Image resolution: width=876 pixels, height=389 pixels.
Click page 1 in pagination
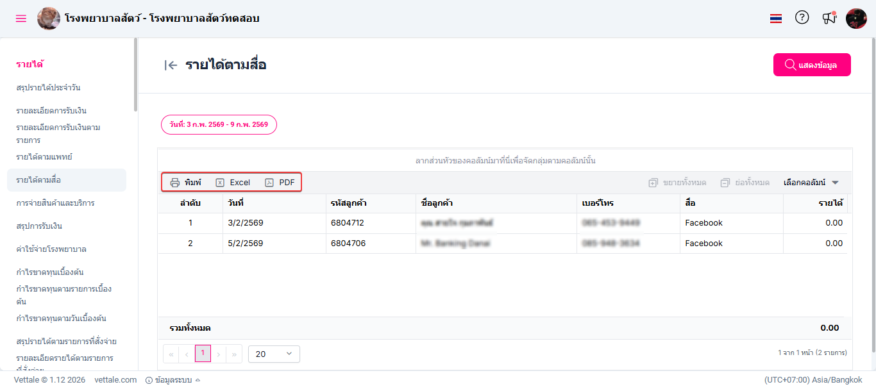point(203,353)
